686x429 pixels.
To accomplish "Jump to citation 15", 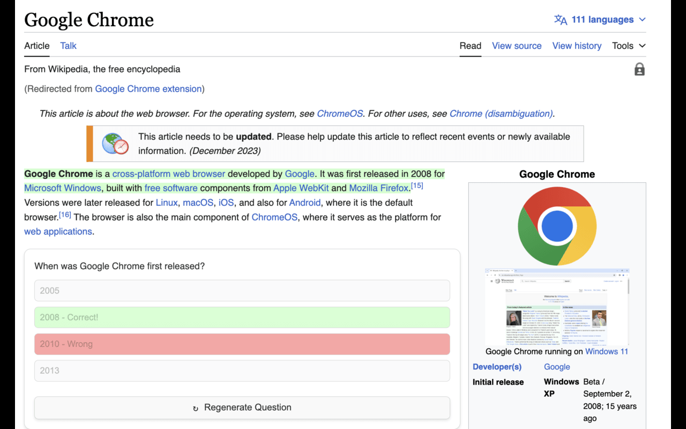I will click(x=417, y=186).
